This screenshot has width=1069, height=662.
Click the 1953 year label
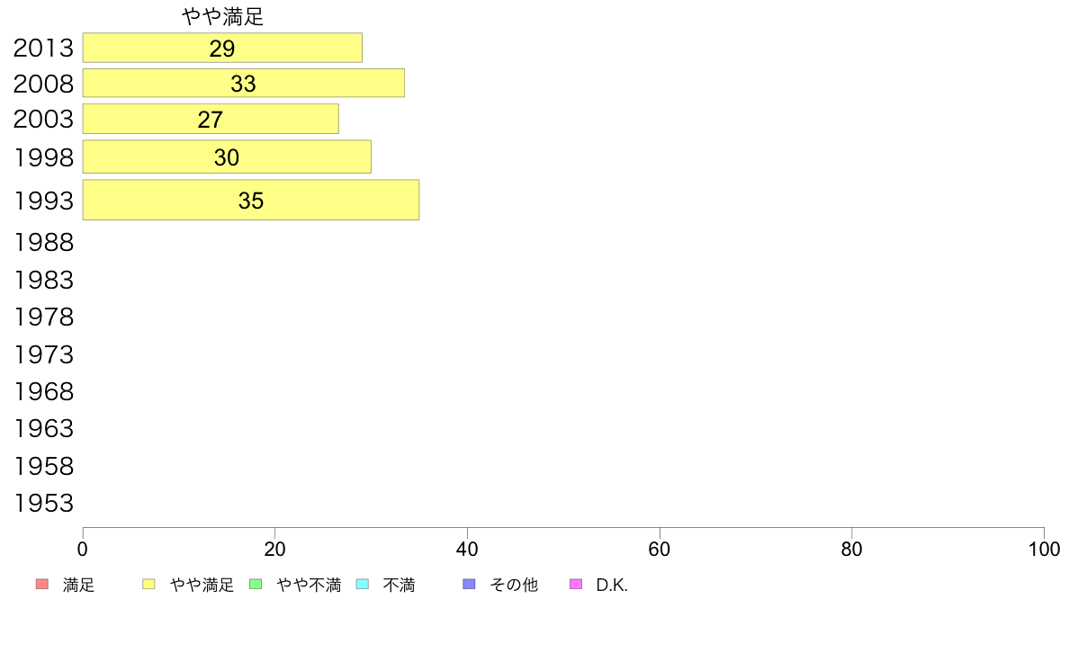tap(43, 503)
